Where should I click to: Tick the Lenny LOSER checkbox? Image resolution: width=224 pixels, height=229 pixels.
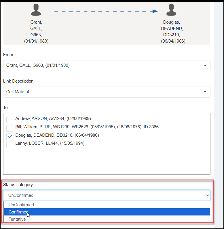pyautogui.click(x=10, y=145)
